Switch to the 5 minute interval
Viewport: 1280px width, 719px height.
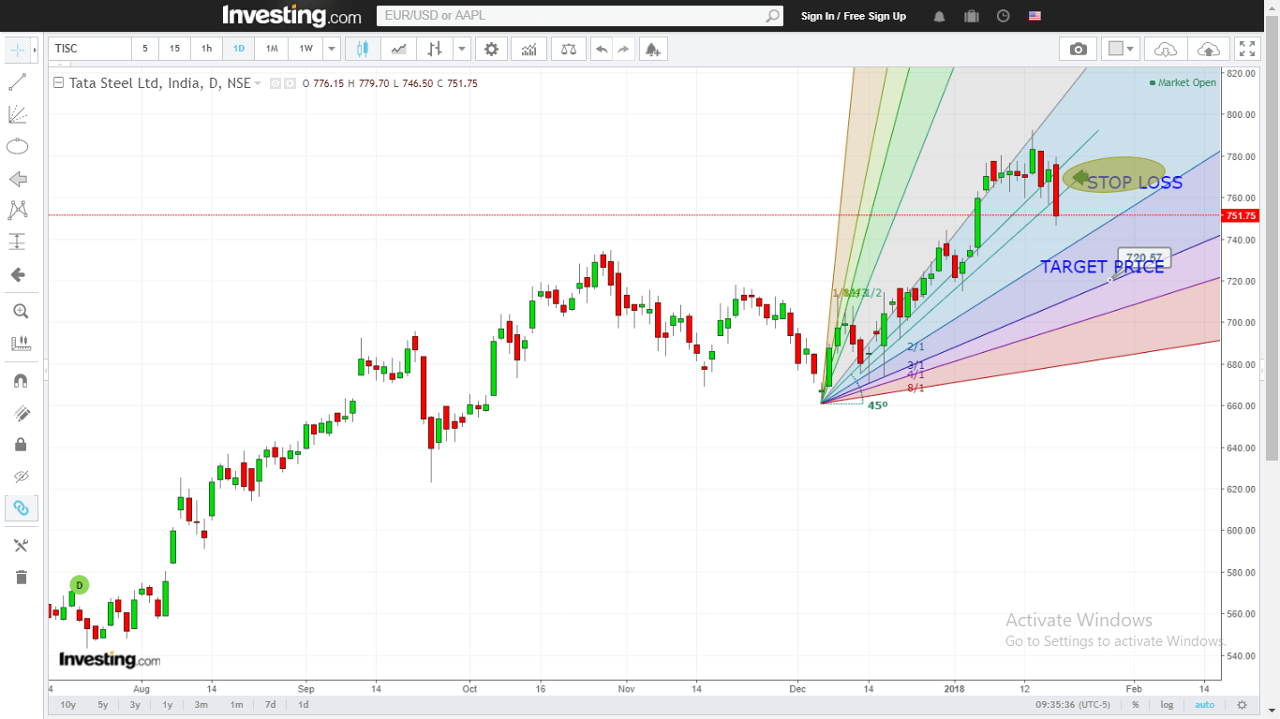pyautogui.click(x=144, y=49)
